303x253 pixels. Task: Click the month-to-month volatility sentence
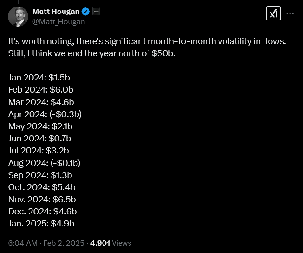click(x=147, y=41)
